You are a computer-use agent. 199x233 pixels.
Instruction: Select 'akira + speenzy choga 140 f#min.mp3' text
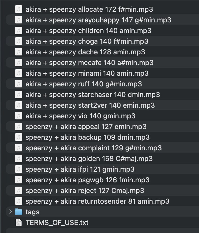pos(87,41)
